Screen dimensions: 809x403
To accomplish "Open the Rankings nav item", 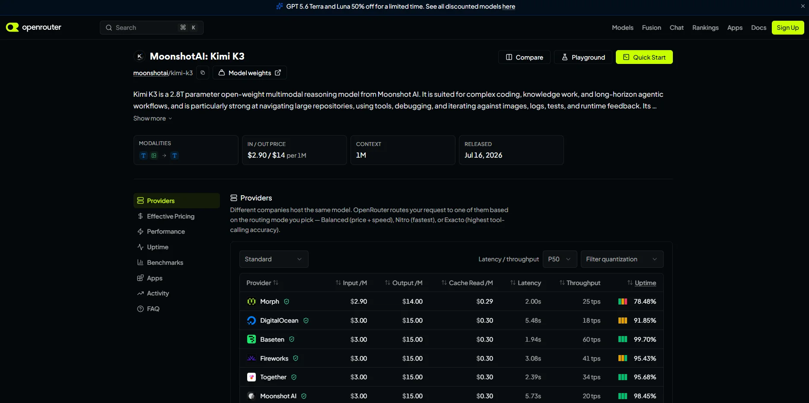I will click(705, 28).
